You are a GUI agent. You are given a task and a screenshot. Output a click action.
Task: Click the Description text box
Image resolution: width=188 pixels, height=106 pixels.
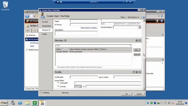pyautogui.click(x=76, y=33)
